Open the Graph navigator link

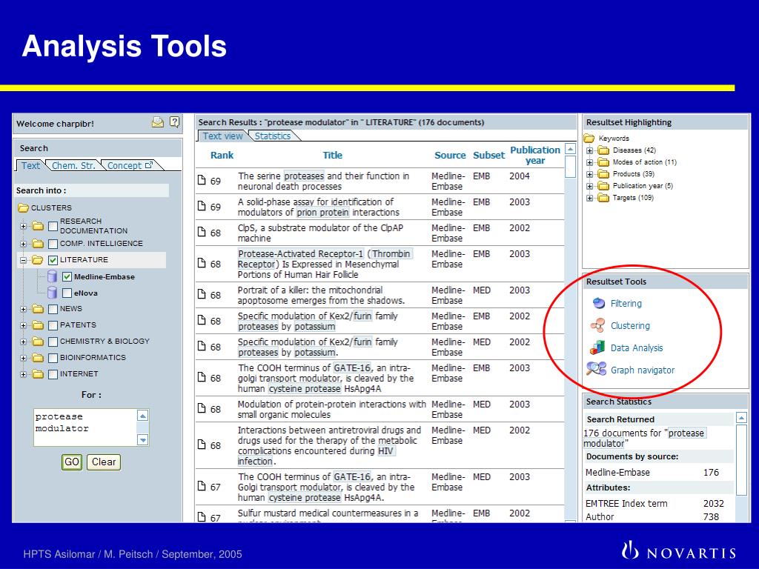click(x=643, y=370)
